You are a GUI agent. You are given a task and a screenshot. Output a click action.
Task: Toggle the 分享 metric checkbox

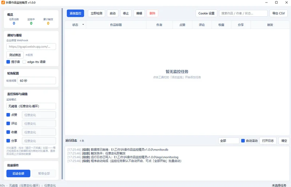[8, 141]
